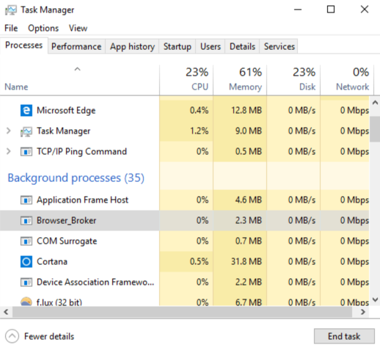Click the horizontal scrollbar right arrow

[x=363, y=312]
